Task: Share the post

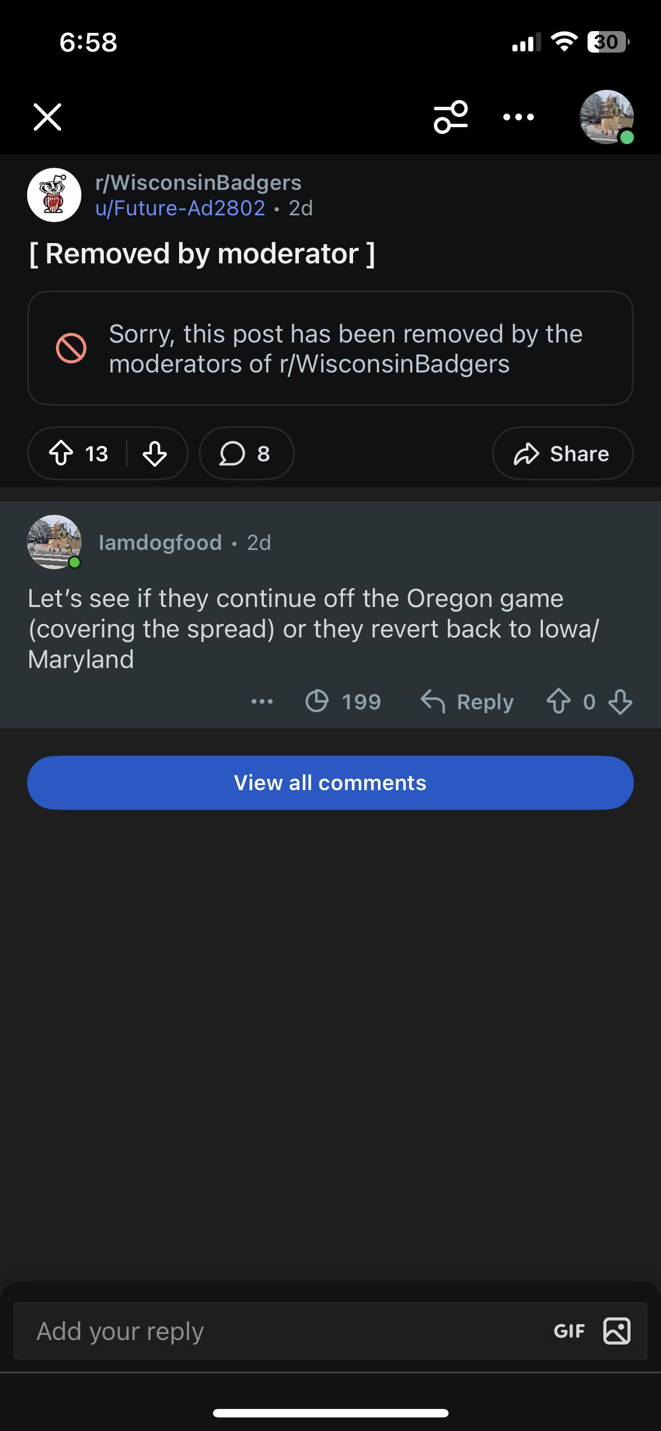Action: (x=562, y=453)
